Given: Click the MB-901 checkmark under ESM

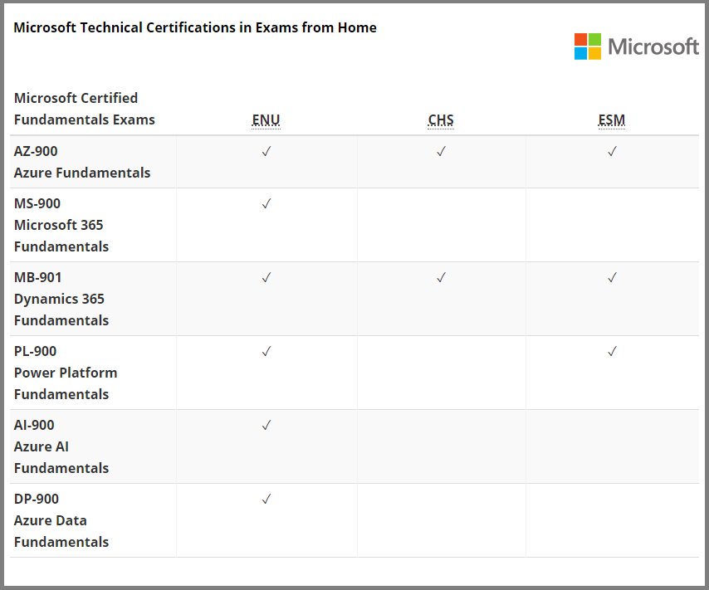Looking at the screenshot, I should [x=612, y=278].
